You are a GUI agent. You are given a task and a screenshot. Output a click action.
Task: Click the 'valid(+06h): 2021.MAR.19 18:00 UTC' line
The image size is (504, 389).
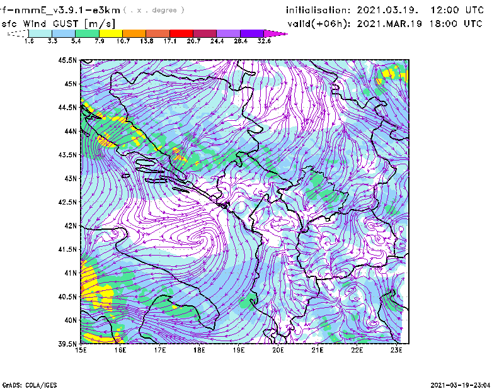coord(385,24)
